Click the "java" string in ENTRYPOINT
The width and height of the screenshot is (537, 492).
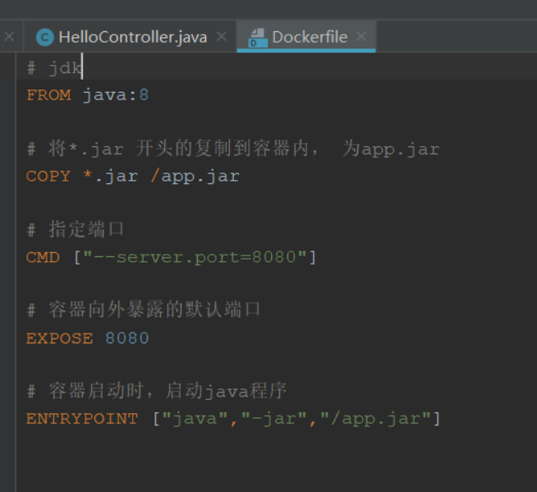click(x=195, y=419)
